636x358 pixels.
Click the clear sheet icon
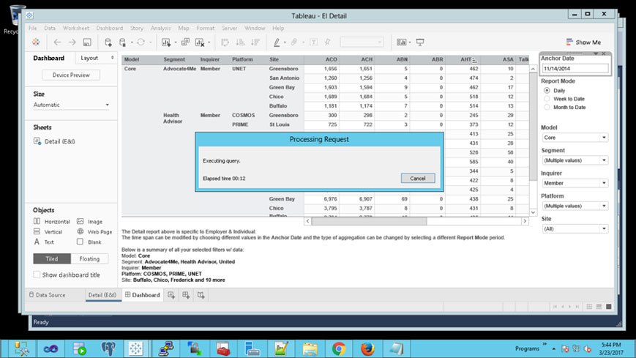point(200,42)
